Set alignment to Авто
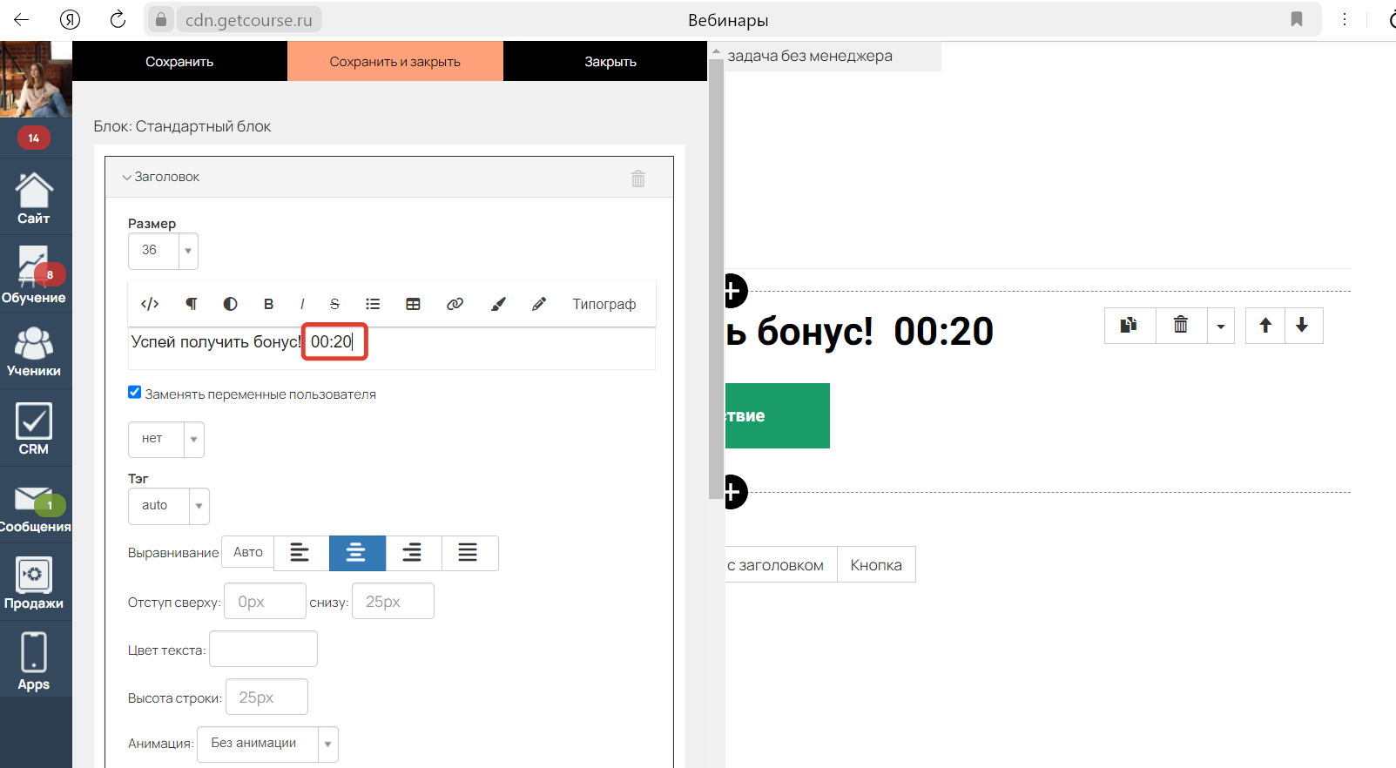The height and width of the screenshot is (768, 1396). [248, 553]
